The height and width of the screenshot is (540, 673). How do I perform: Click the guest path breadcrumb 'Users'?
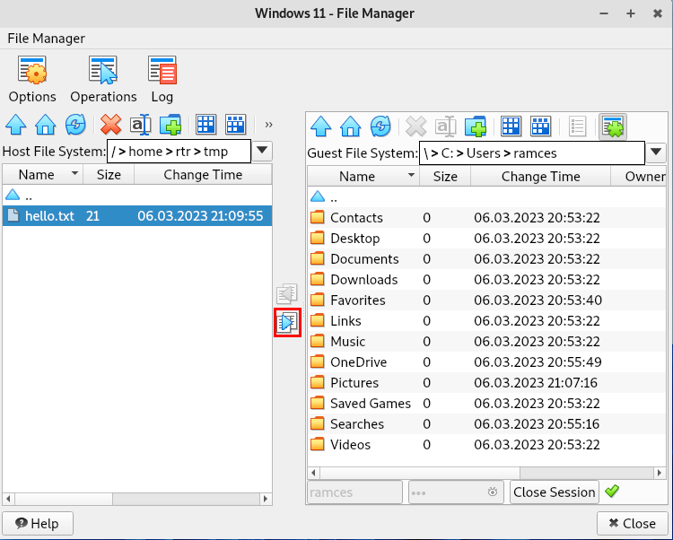(484, 153)
